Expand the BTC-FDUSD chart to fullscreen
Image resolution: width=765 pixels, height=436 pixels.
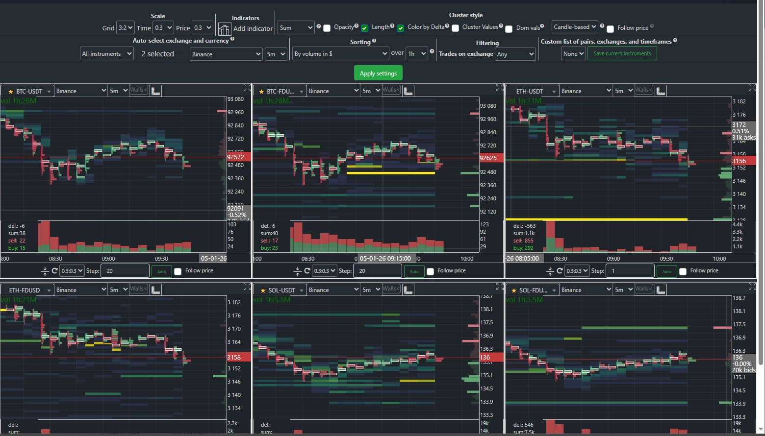tap(499, 88)
